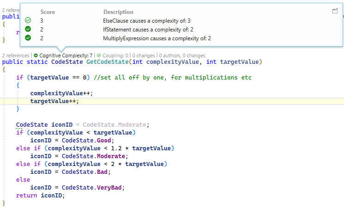This screenshot has width=344, height=209.
Task: Click CodeState.Good assignment
Action: [x=72, y=141]
